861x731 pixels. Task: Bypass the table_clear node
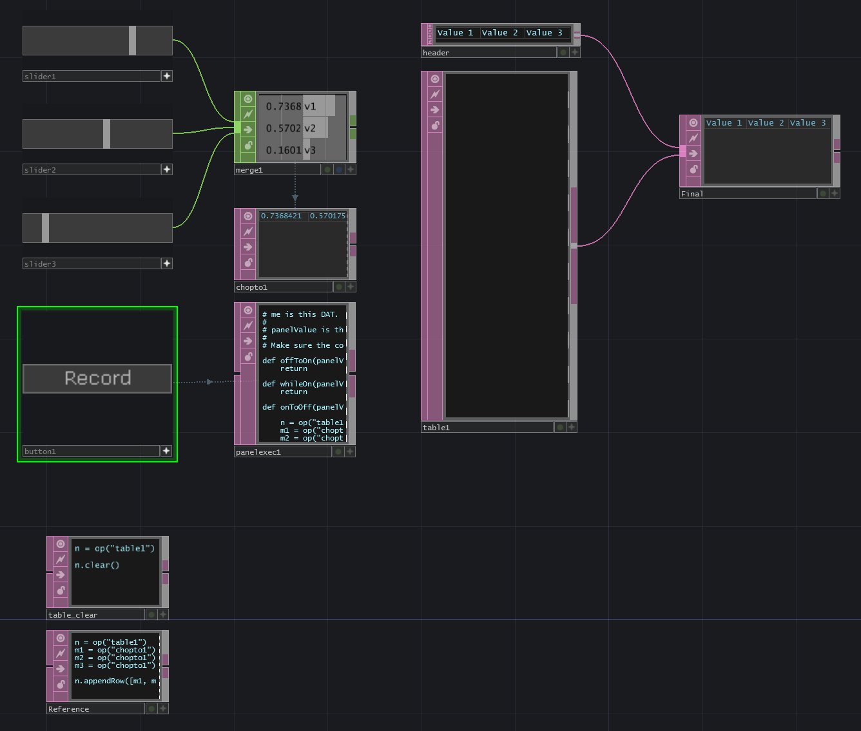click(61, 575)
